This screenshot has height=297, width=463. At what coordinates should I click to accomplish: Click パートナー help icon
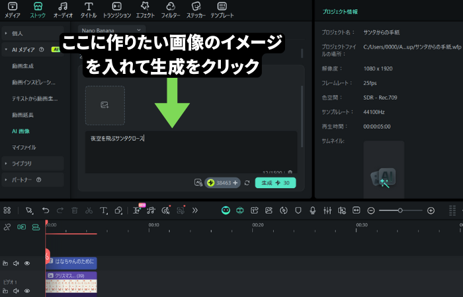[x=38, y=180]
